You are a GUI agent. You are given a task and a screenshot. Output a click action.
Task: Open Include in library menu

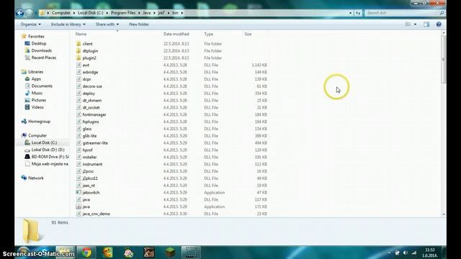click(68, 24)
